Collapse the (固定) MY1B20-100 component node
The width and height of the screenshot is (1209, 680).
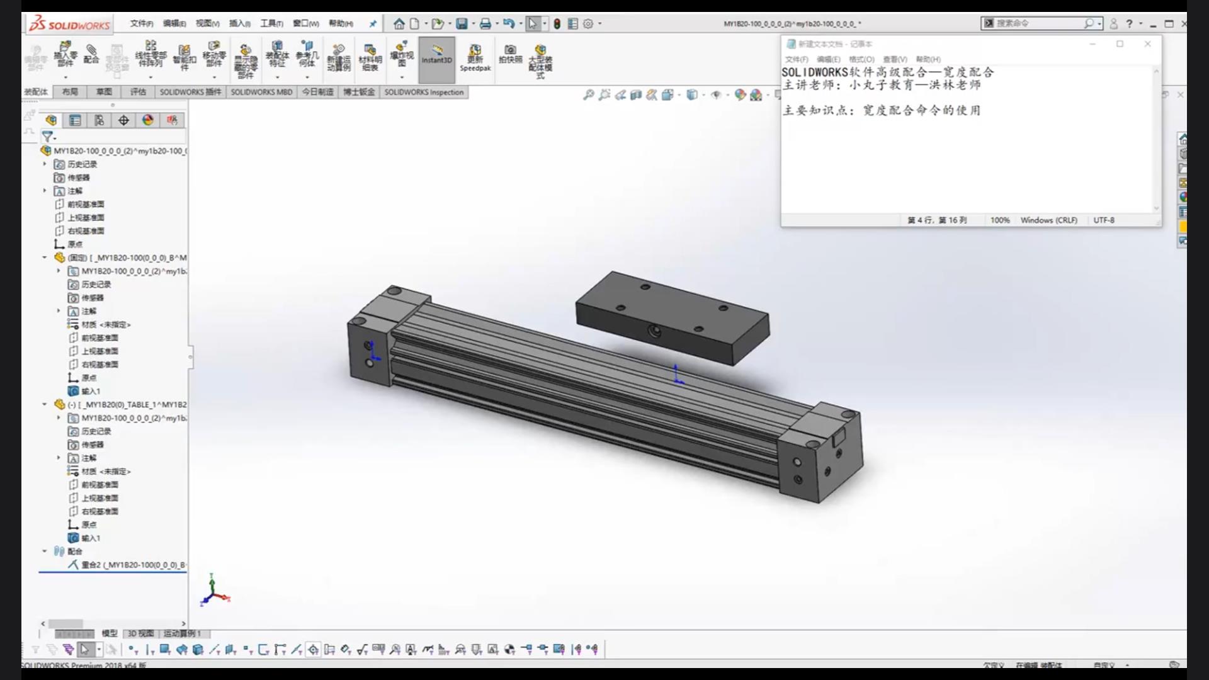(x=45, y=258)
